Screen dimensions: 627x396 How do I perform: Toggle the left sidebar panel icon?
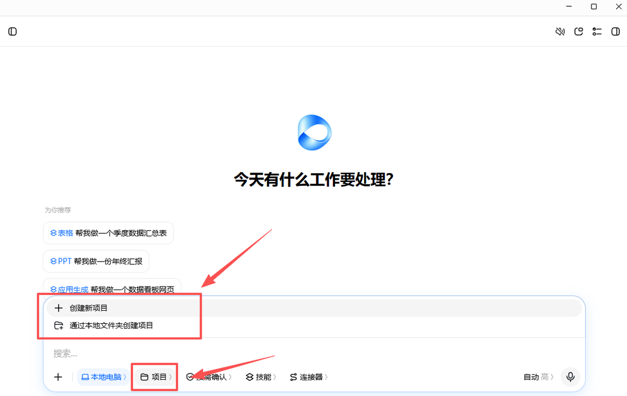13,31
